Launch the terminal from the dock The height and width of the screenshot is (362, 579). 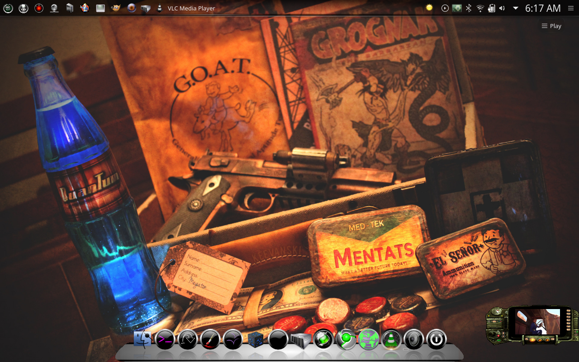click(x=165, y=339)
